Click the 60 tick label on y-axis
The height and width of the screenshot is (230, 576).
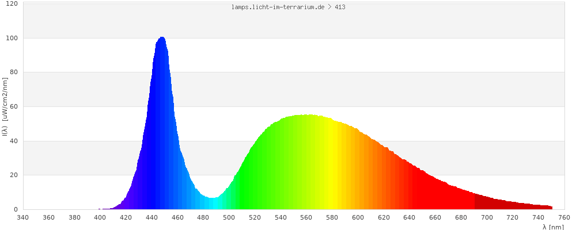coord(13,107)
